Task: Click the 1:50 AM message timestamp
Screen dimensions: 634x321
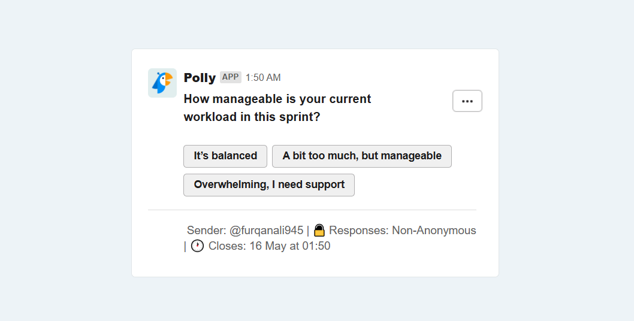Action: click(263, 78)
